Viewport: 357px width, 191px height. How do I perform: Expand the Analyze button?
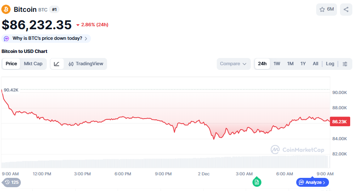[x=312, y=183]
